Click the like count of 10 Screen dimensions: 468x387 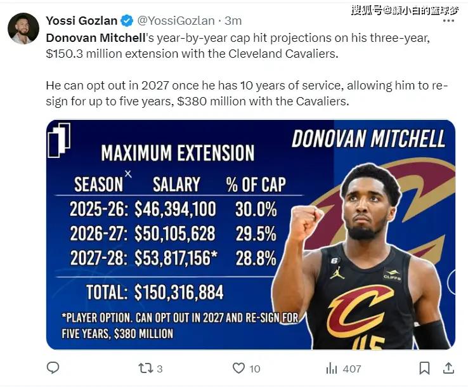(x=254, y=369)
